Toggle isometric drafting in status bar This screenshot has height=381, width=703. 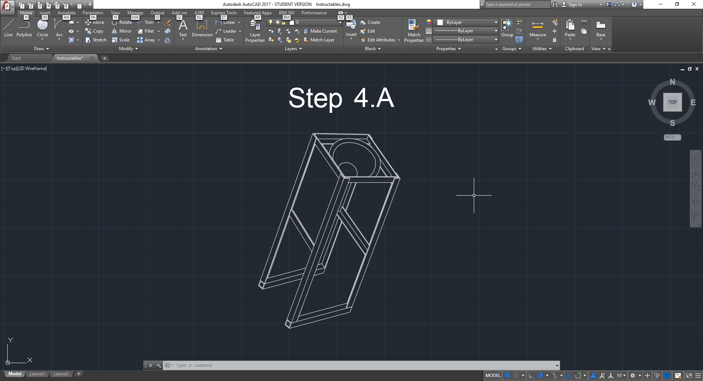point(554,376)
